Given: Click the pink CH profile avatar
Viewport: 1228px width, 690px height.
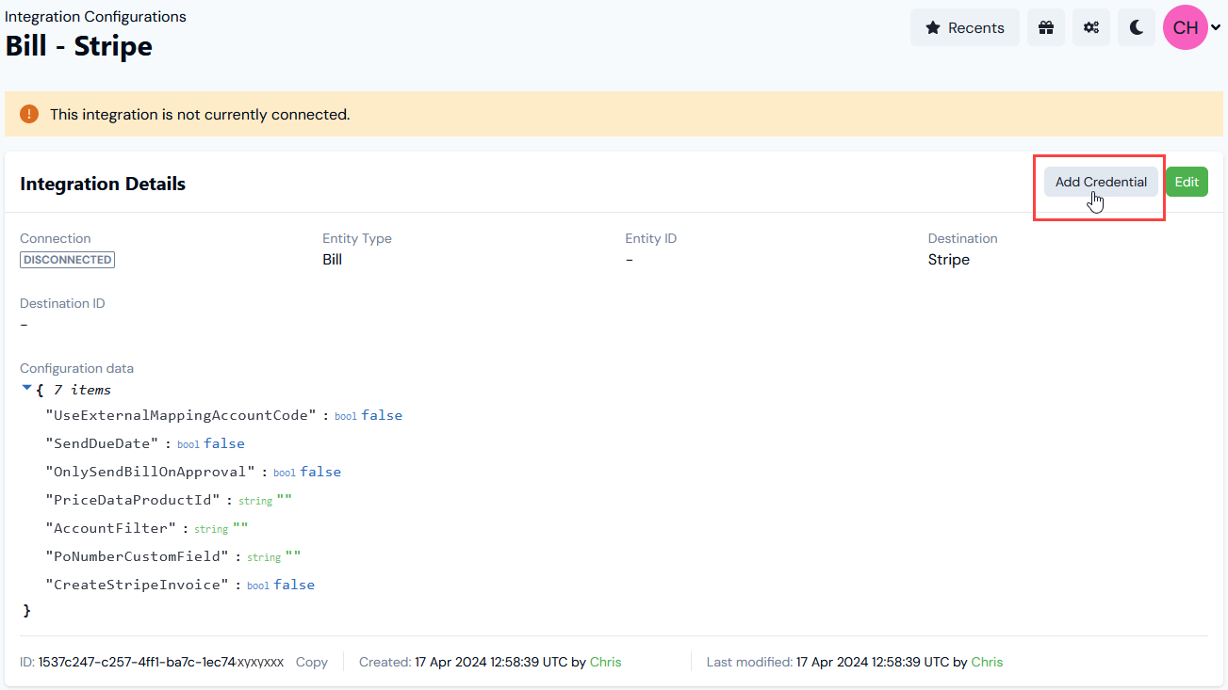Looking at the screenshot, I should (1185, 27).
